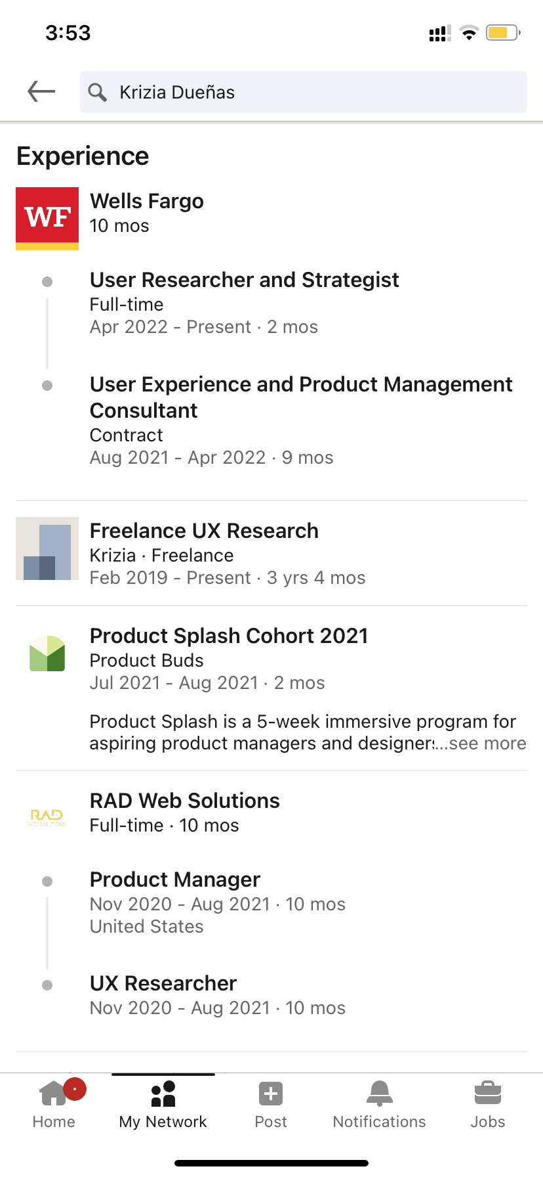
Task: Tap the search magnifier icon
Action: [98, 92]
